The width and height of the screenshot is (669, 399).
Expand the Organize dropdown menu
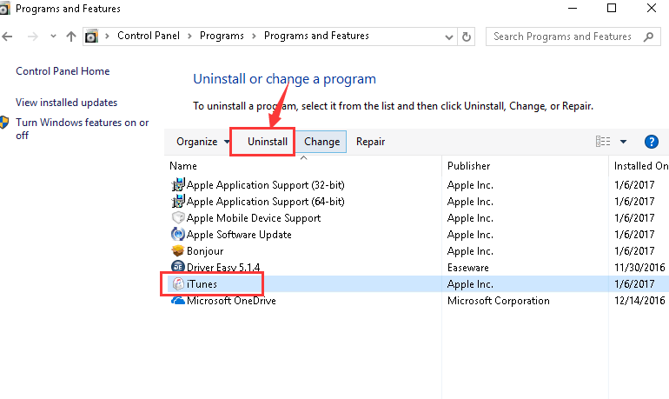click(x=202, y=142)
